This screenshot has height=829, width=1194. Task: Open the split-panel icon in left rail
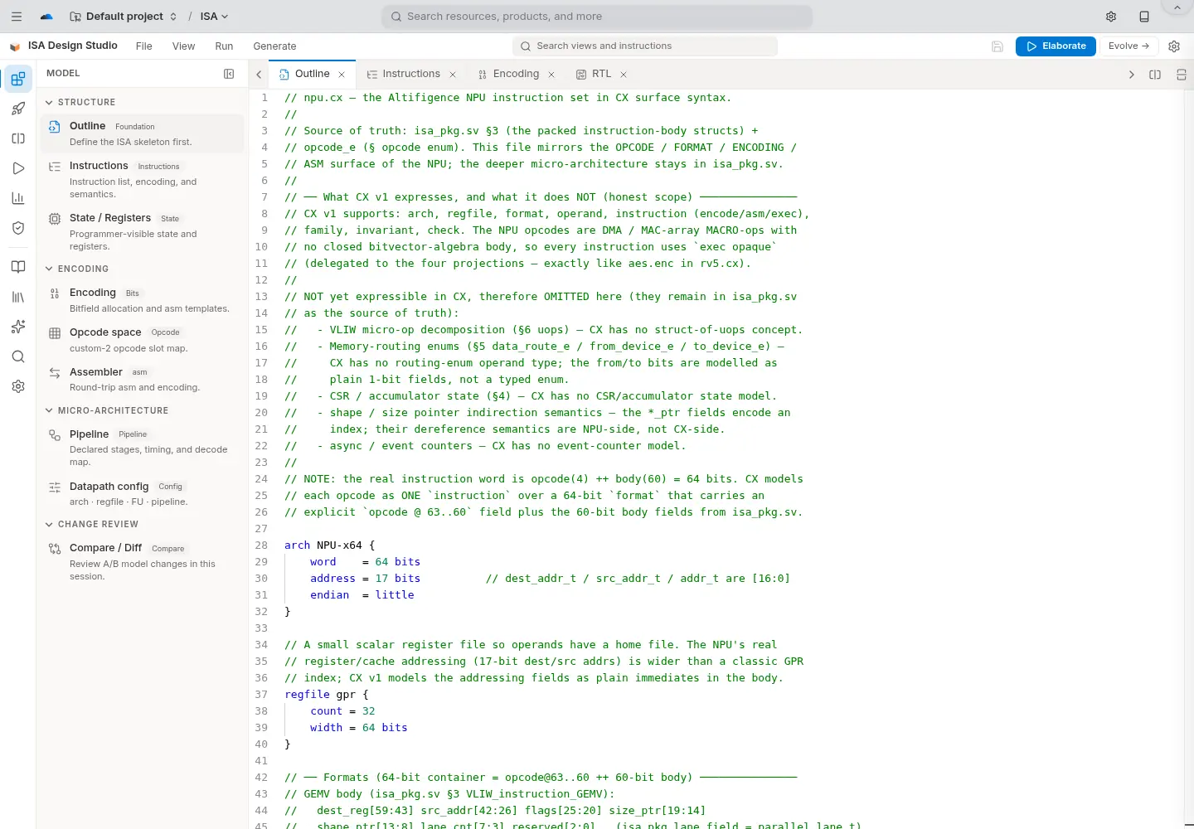18,138
